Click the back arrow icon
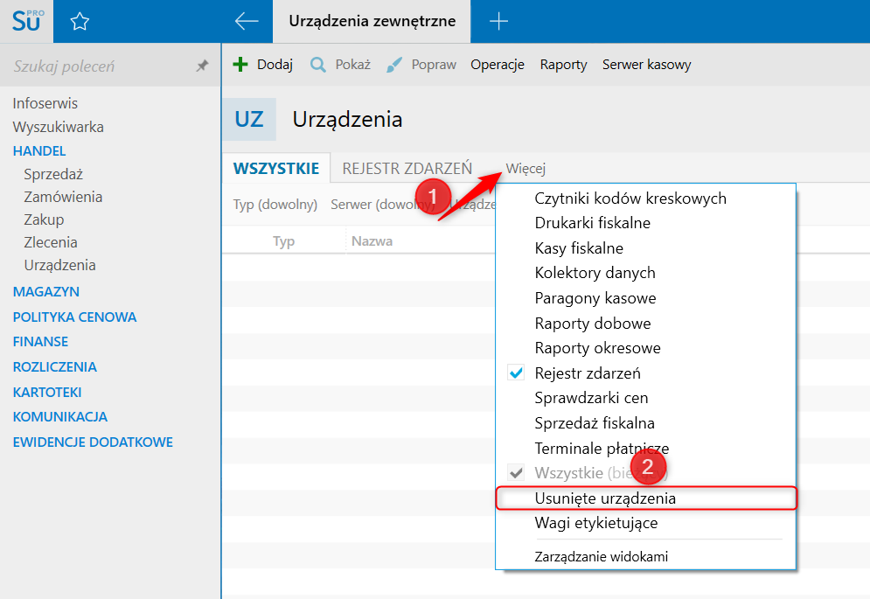 tap(247, 22)
